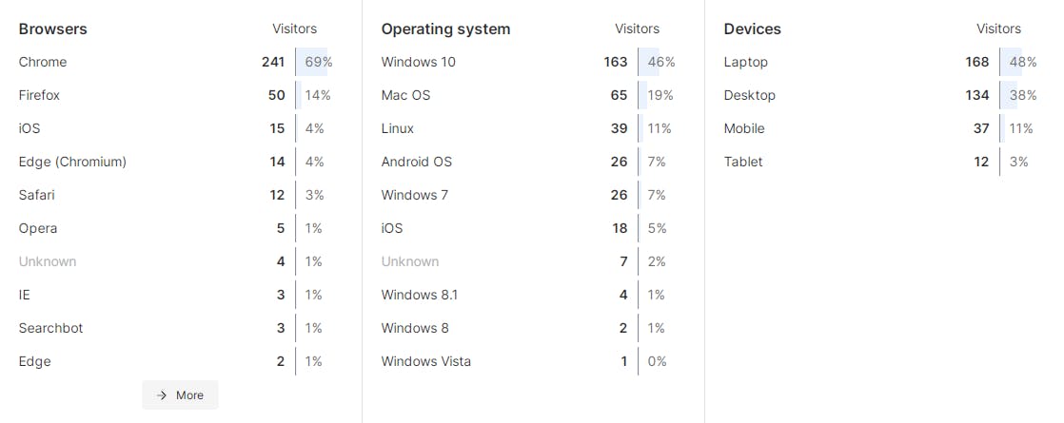This screenshot has width=1064, height=423.
Task: Click the Tablet device entry
Action: [x=743, y=162]
